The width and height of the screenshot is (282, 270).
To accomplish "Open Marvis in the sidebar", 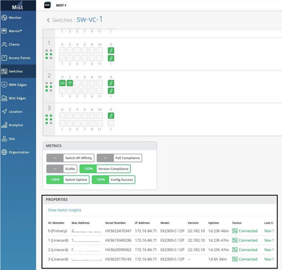I will 18,31.
